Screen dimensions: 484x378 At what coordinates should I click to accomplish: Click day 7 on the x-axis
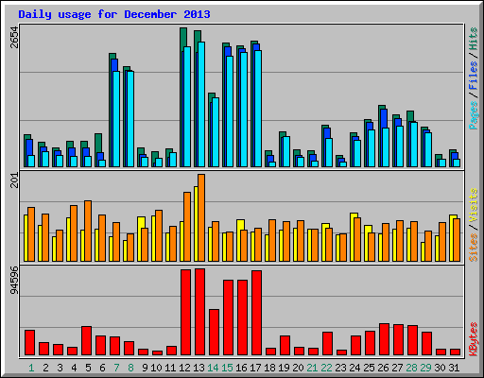pyautogui.click(x=116, y=368)
